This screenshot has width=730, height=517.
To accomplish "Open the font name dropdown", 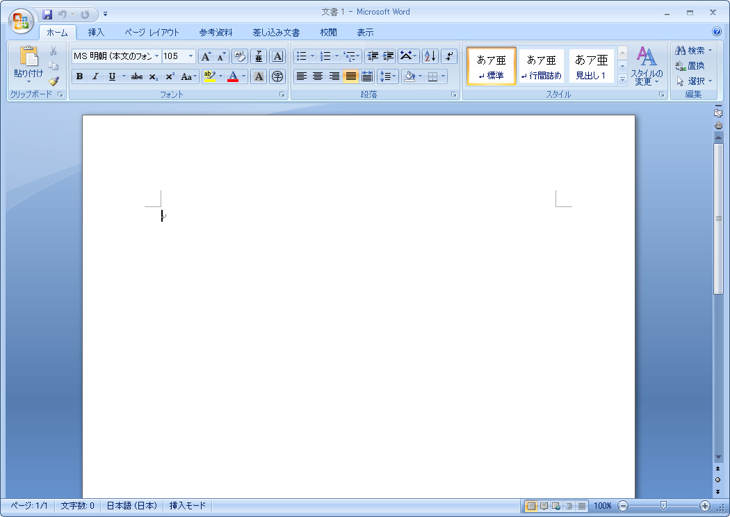I will coord(157,56).
